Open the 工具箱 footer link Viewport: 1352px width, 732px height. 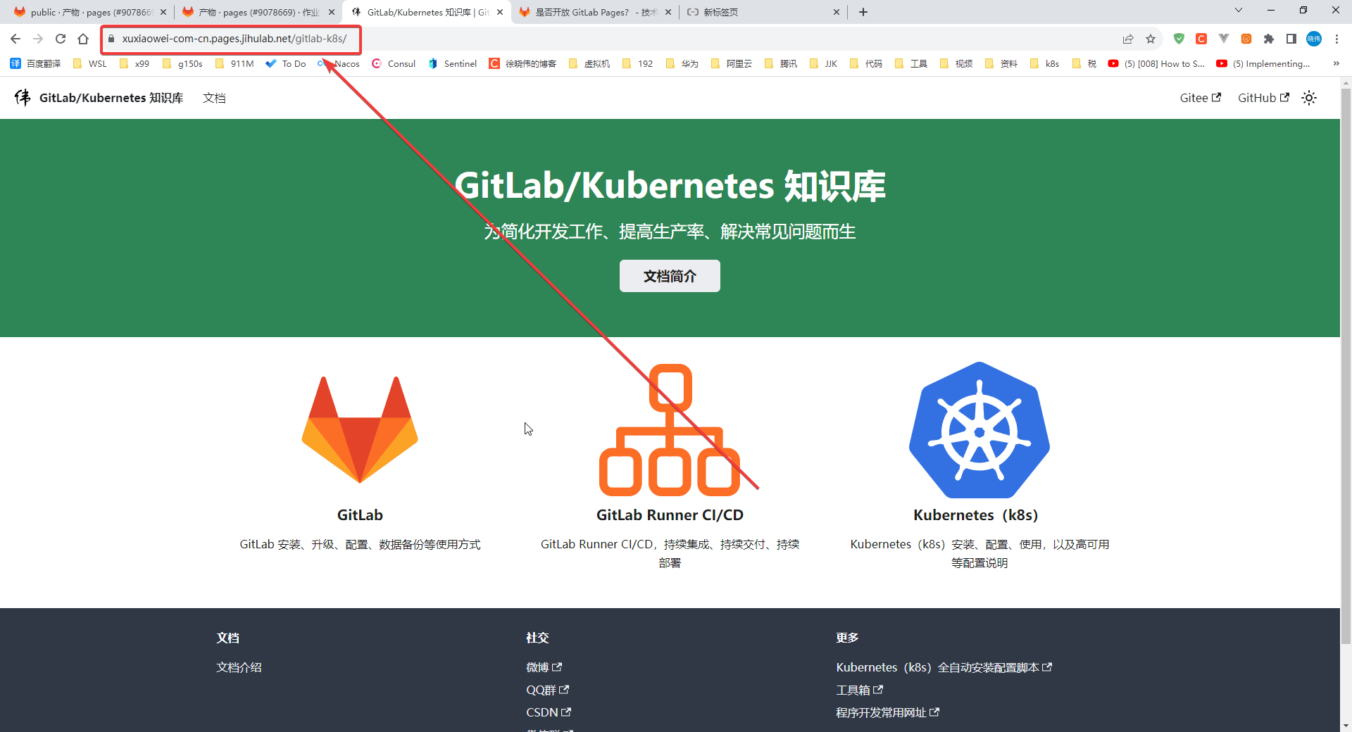pyautogui.click(x=859, y=690)
